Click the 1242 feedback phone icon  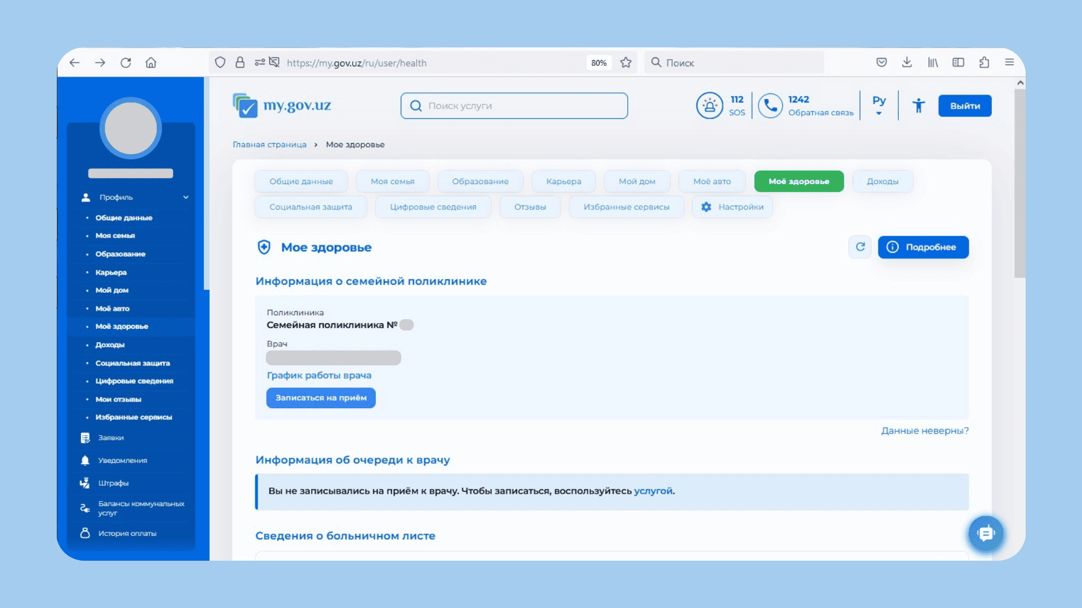tap(770, 106)
